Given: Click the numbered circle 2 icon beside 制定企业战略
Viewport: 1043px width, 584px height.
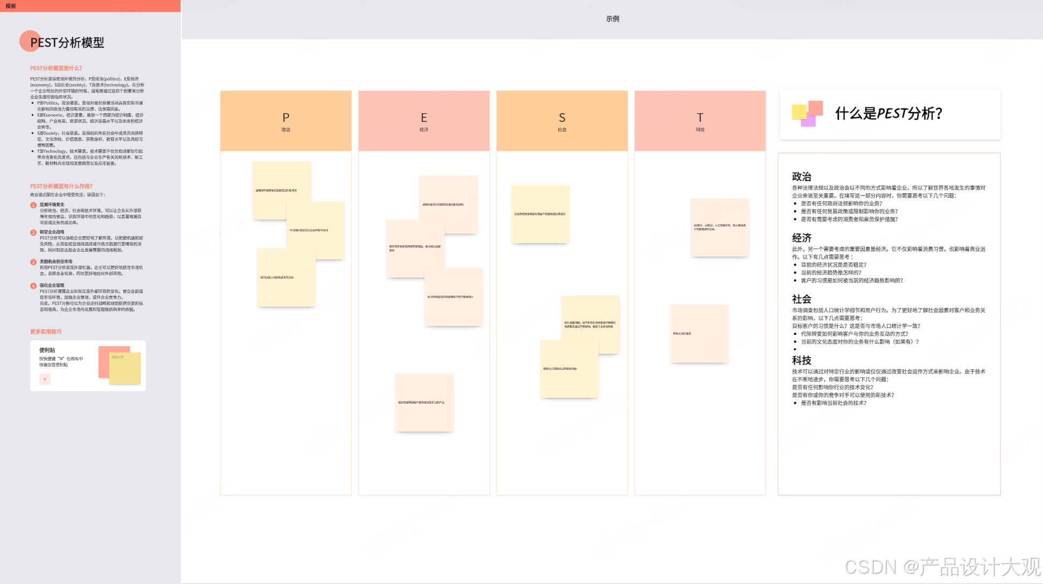Looking at the screenshot, I should point(33,232).
